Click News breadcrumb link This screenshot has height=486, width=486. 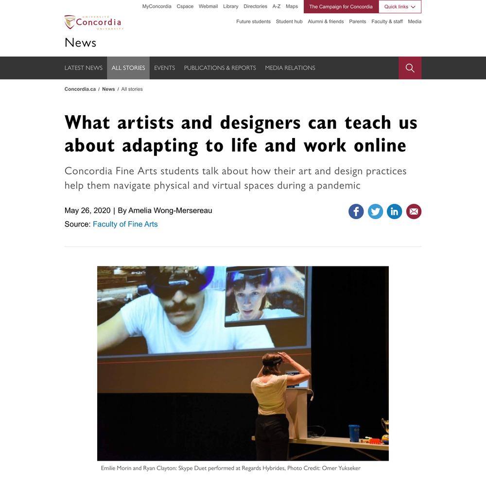point(108,89)
